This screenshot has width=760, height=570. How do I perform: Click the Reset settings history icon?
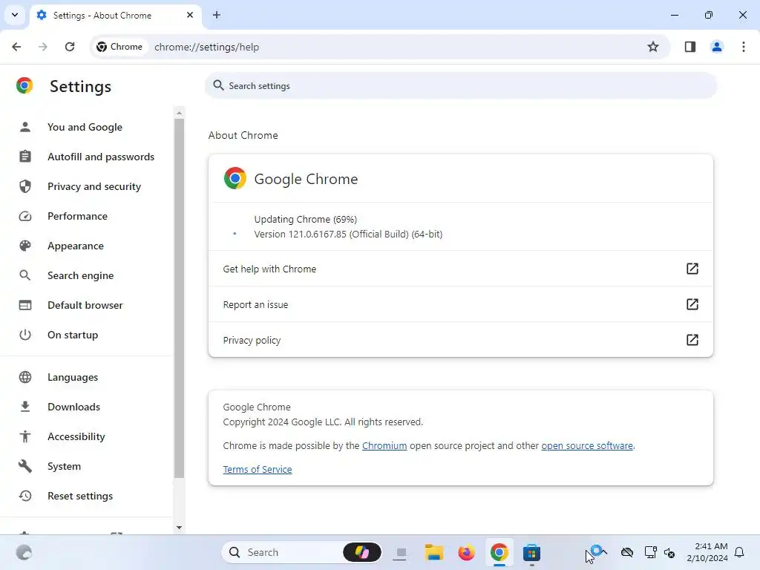coord(25,496)
